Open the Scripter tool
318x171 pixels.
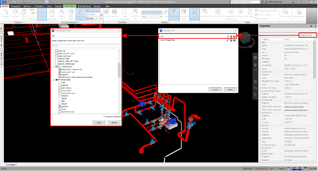[250, 14]
